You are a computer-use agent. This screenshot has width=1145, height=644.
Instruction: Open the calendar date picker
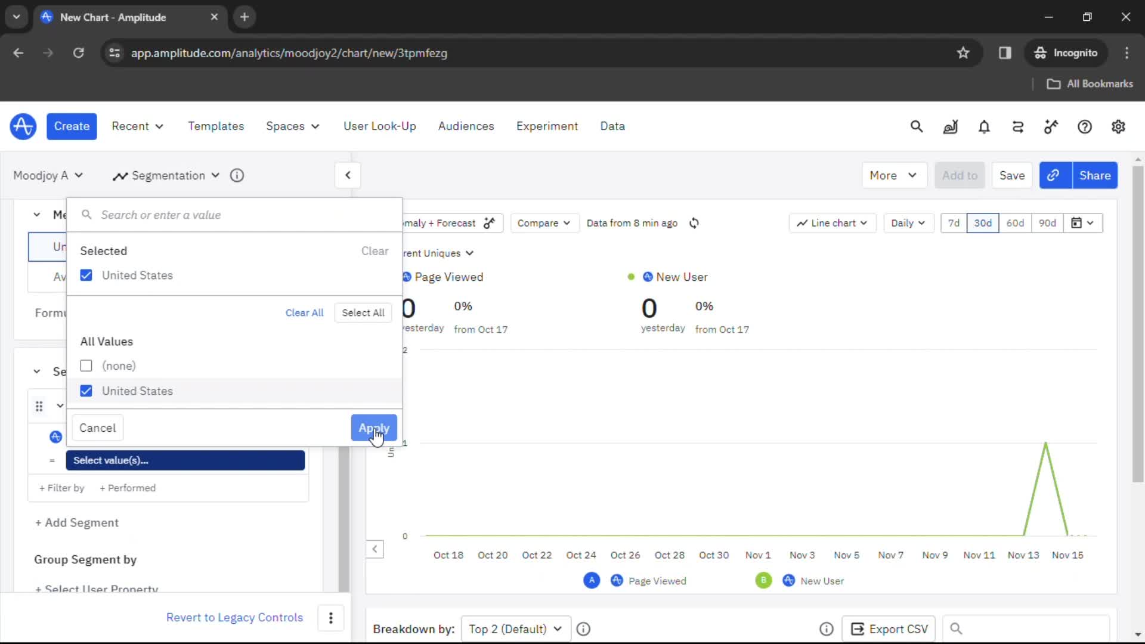(1082, 223)
